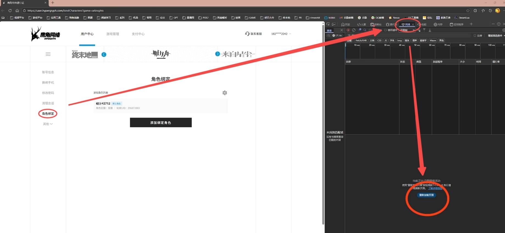Click the right blue carousel arrow
Screen dimensions: 505x233
tap(217, 54)
